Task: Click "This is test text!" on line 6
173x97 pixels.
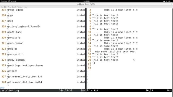Action: point(105,21)
